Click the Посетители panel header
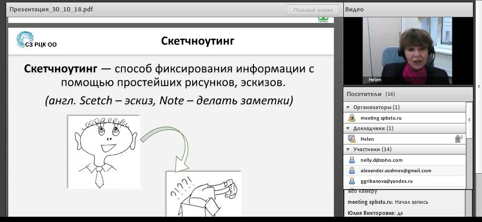 408,94
